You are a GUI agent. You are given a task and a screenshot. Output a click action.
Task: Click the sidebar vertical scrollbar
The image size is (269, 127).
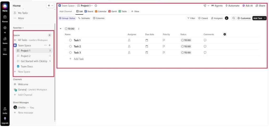pyautogui.click(x=55, y=72)
